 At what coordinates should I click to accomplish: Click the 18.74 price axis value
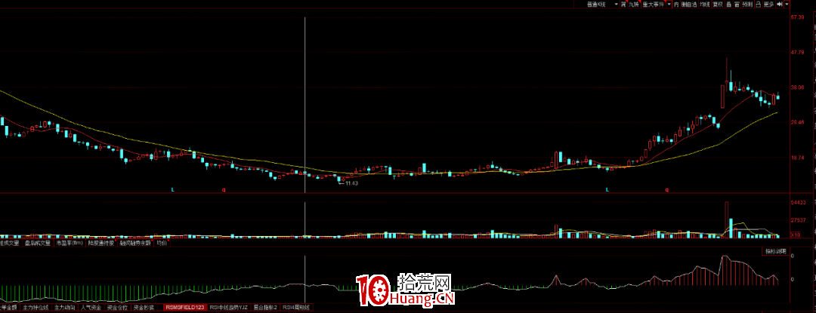click(797, 157)
